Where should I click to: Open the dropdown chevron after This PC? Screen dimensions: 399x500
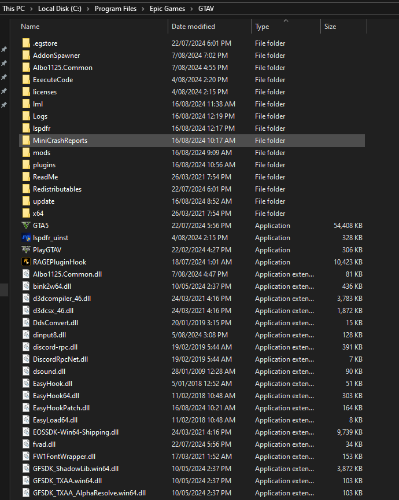(x=31, y=9)
